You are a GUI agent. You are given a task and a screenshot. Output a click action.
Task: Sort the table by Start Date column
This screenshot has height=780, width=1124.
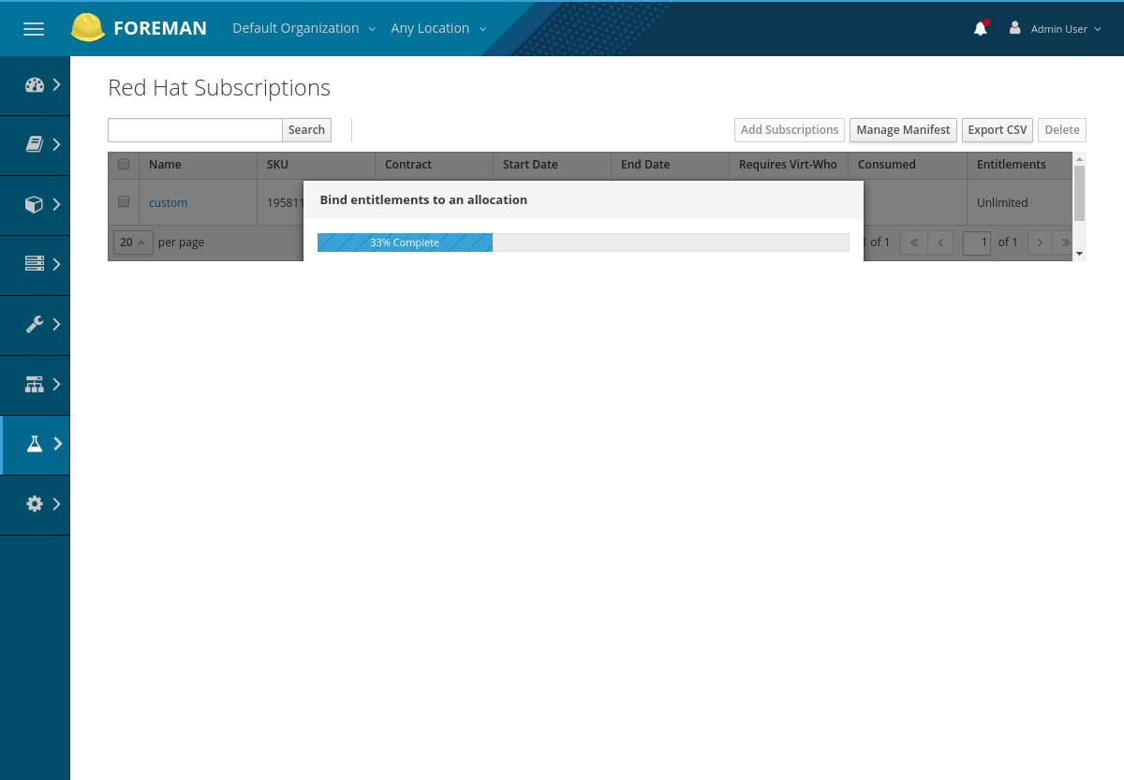click(530, 165)
